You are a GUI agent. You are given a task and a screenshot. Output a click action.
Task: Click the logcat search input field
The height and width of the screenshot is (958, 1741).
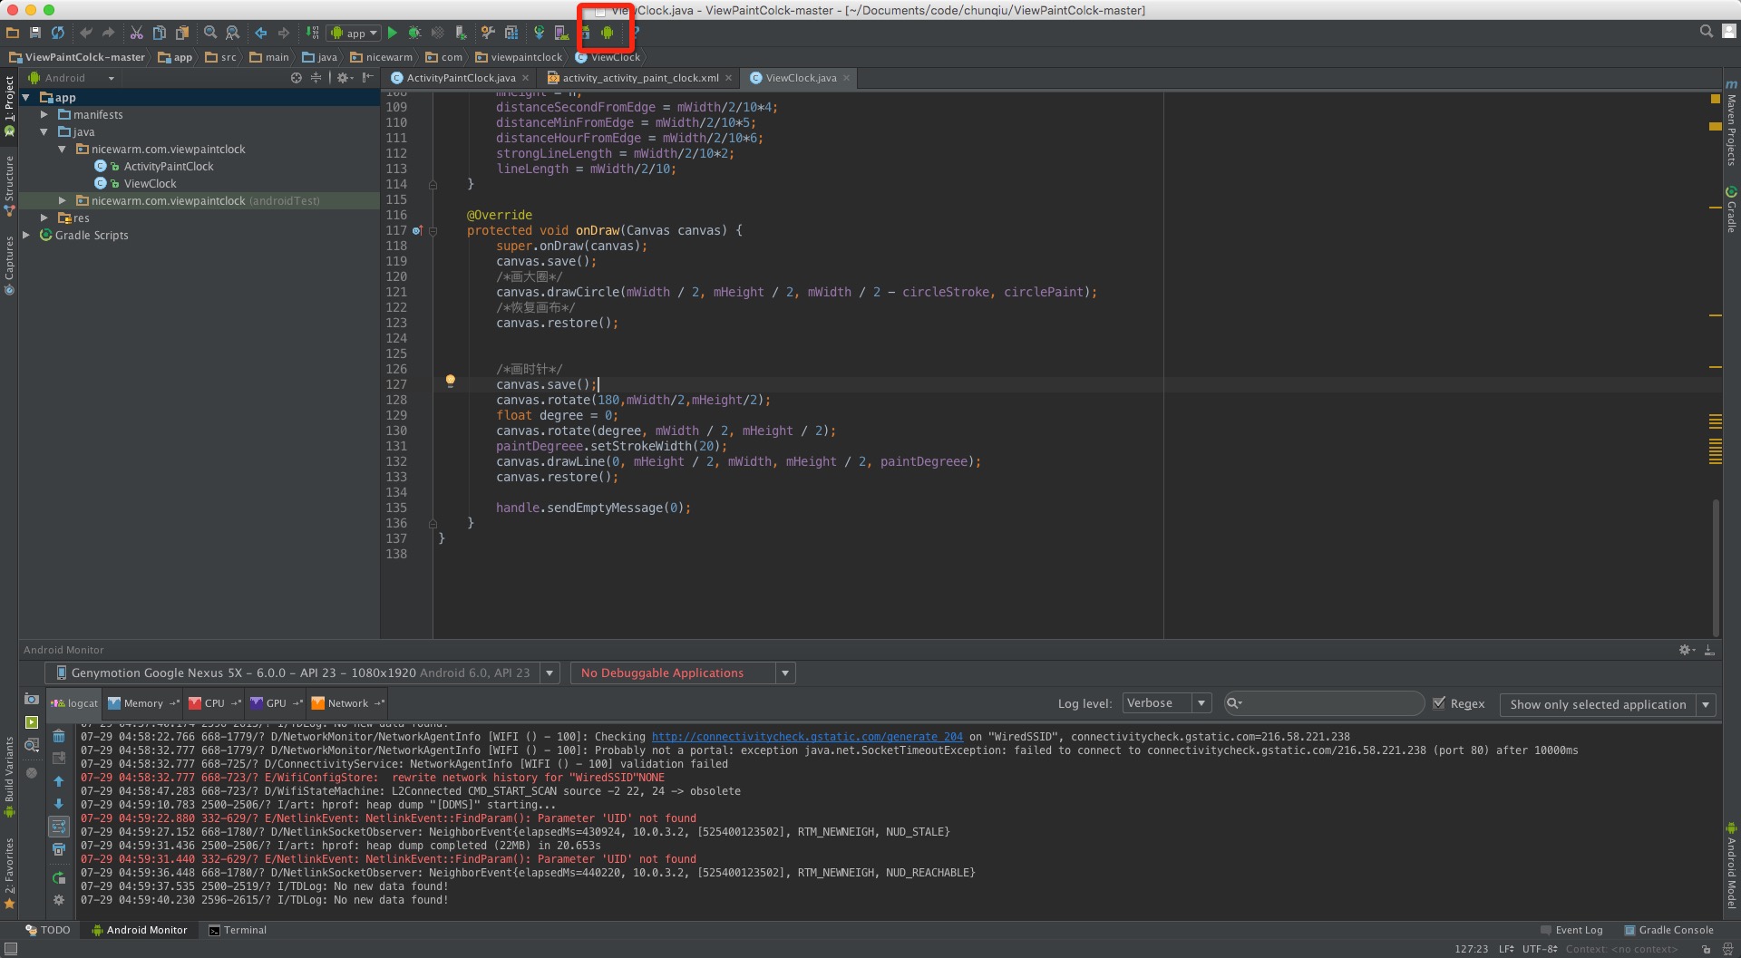click(1325, 703)
